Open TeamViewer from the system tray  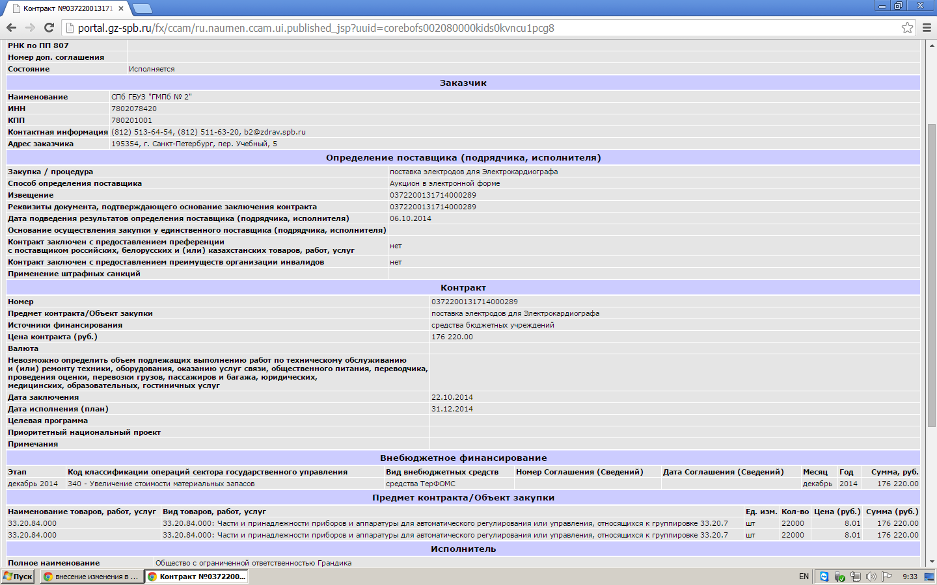point(824,577)
